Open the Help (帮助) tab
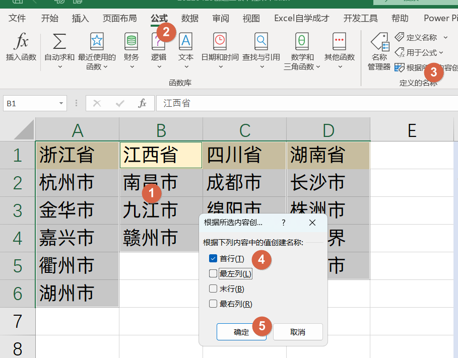 pyautogui.click(x=400, y=18)
